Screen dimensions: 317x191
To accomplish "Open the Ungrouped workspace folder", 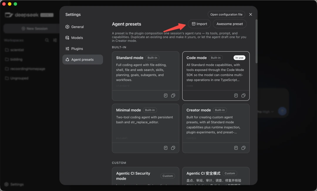I will (16, 78).
